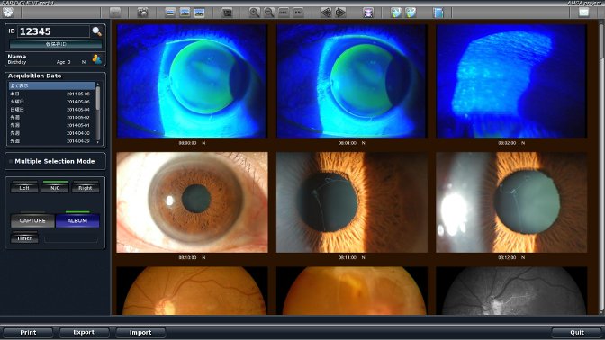Select the Left eye toggle
Viewport: 605px width, 340px height.
24,188
